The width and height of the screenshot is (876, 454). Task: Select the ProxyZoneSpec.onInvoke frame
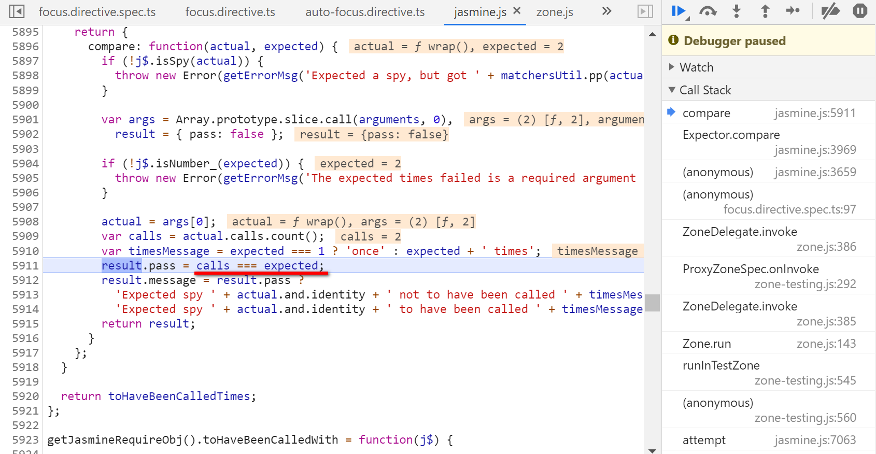point(769,276)
